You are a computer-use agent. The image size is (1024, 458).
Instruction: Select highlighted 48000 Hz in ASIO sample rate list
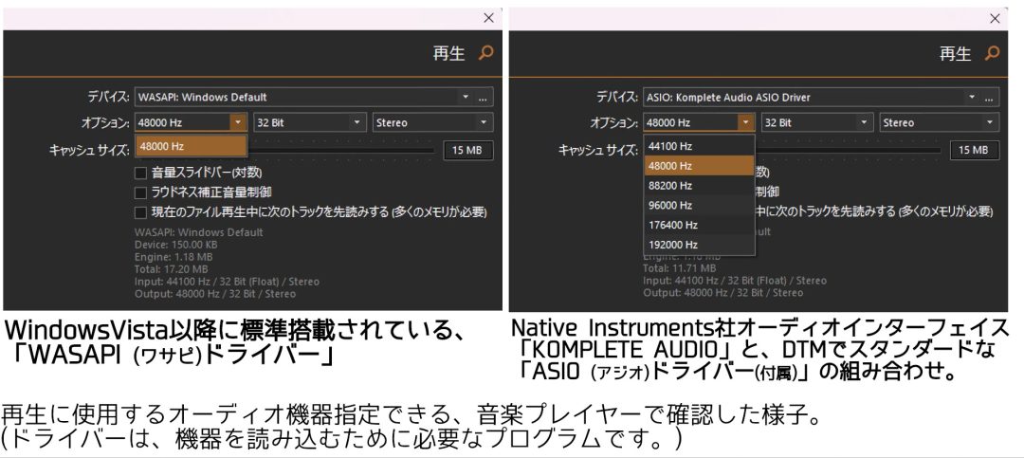coord(699,166)
